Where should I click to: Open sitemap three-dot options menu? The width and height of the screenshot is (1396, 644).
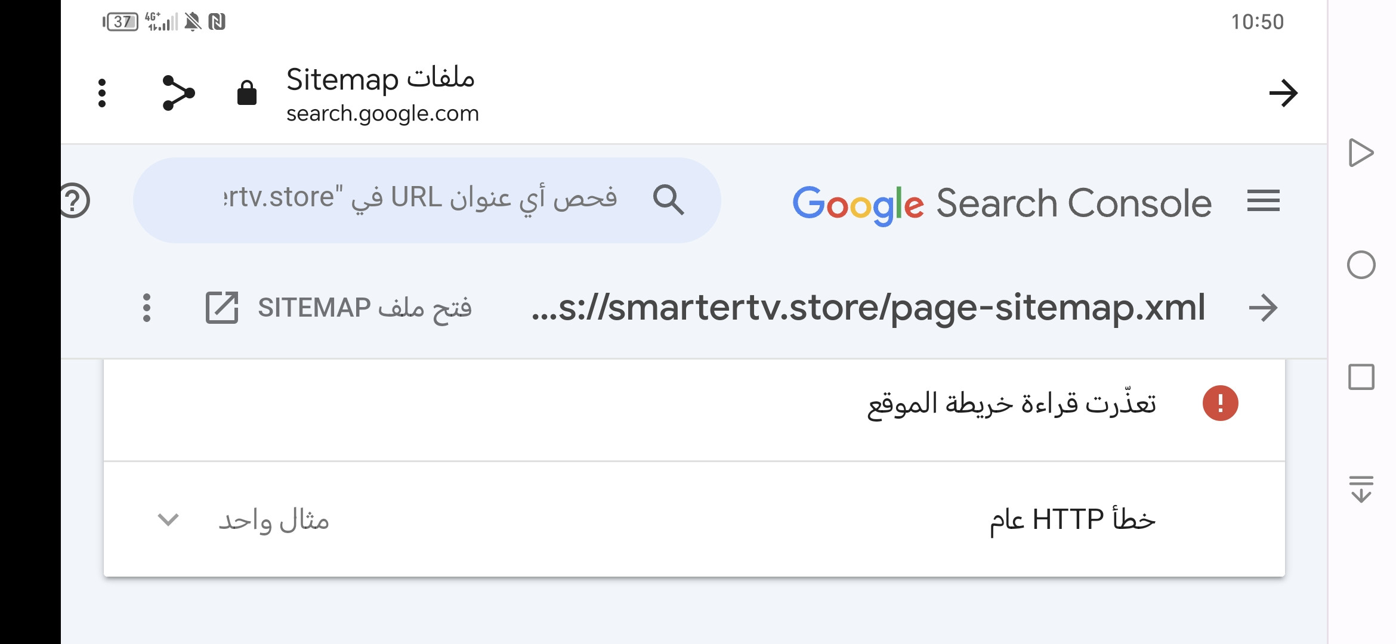(x=147, y=308)
